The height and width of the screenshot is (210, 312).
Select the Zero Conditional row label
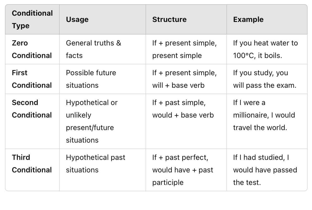pyautogui.click(x=32, y=49)
